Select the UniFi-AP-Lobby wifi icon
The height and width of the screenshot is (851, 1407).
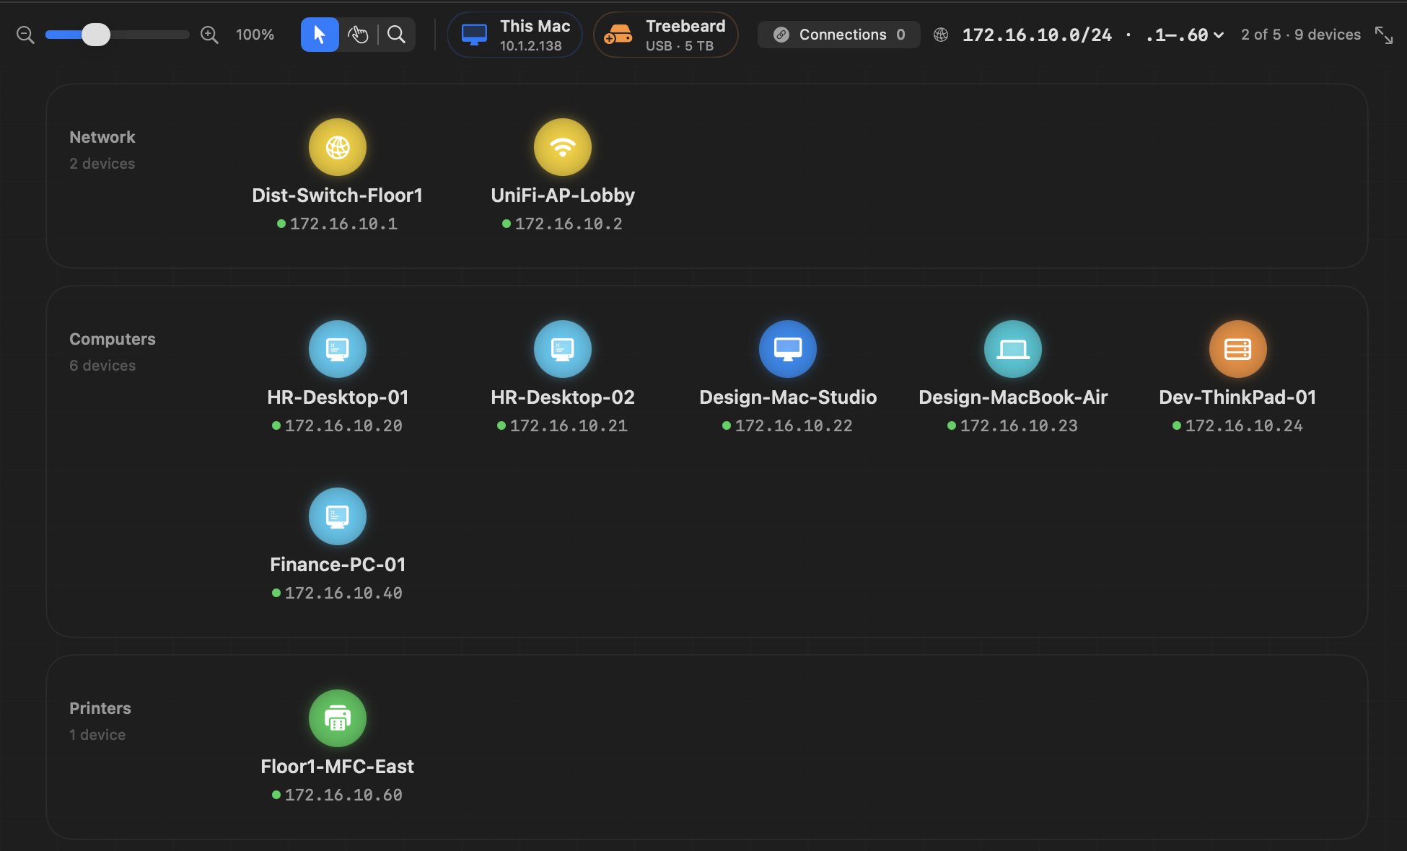pos(563,147)
